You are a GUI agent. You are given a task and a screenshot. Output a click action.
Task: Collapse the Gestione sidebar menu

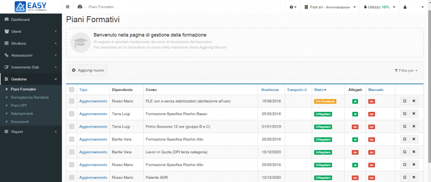click(31, 79)
